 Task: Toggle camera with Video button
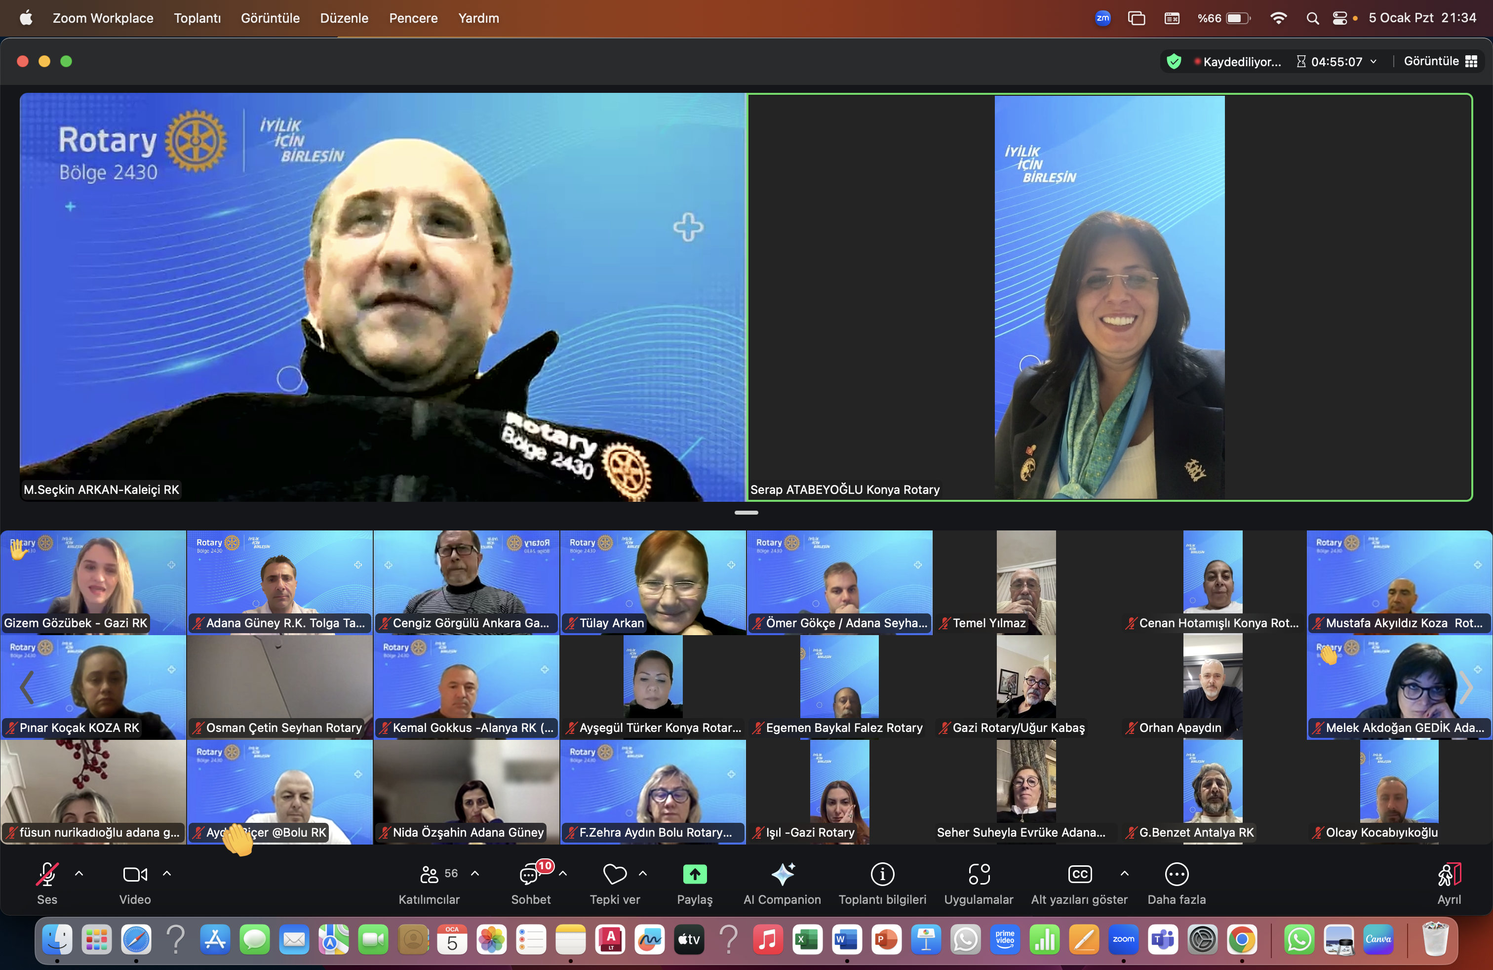[x=135, y=874]
